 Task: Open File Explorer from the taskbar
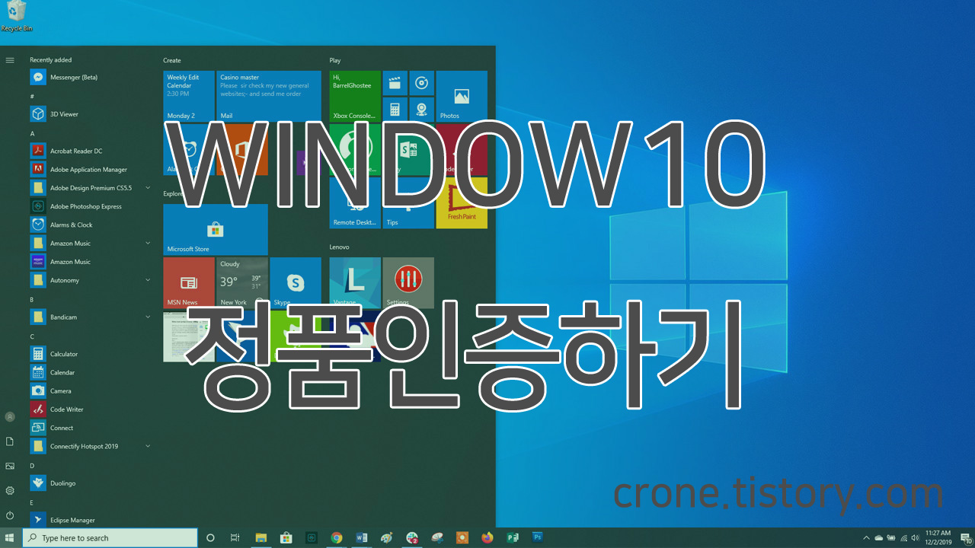click(x=261, y=538)
